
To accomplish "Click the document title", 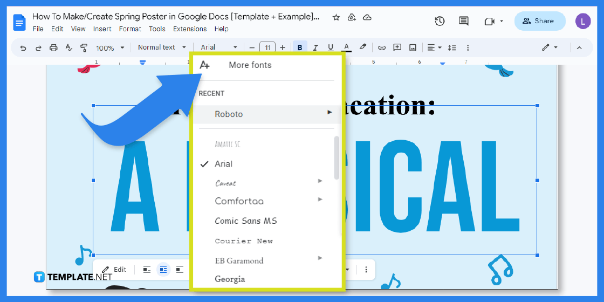I will (176, 17).
